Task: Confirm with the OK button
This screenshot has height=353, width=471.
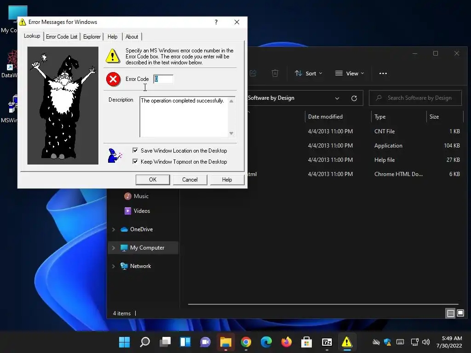Action: click(153, 180)
